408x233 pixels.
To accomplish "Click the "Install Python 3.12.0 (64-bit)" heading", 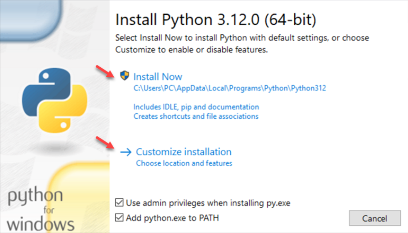I will click(215, 20).
